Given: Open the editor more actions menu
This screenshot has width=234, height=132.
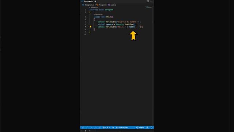Looking at the screenshot, I should tap(151, 1).
